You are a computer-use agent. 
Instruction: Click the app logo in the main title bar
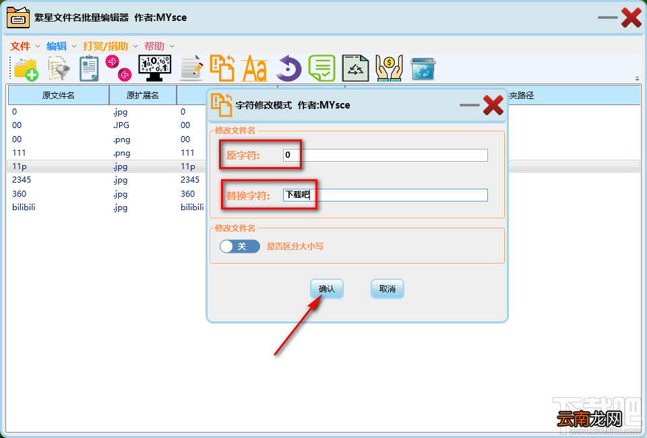click(18, 18)
